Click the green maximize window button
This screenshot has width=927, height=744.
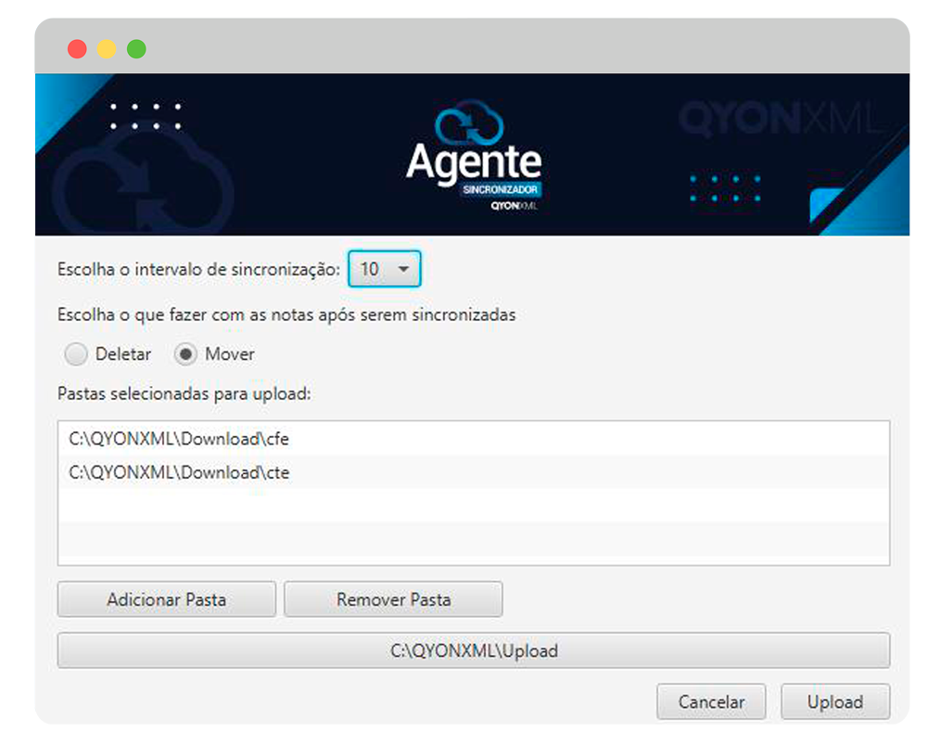137,48
